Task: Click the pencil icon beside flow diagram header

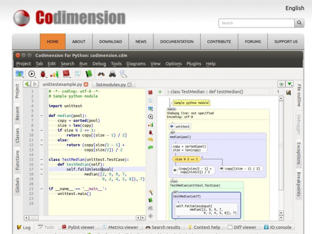Action: [289, 93]
